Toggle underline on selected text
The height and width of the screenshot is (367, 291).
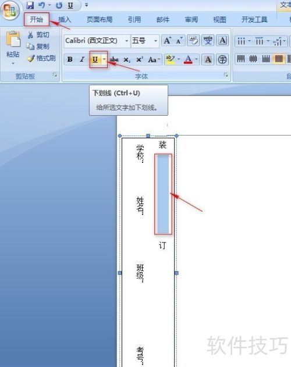click(x=95, y=59)
